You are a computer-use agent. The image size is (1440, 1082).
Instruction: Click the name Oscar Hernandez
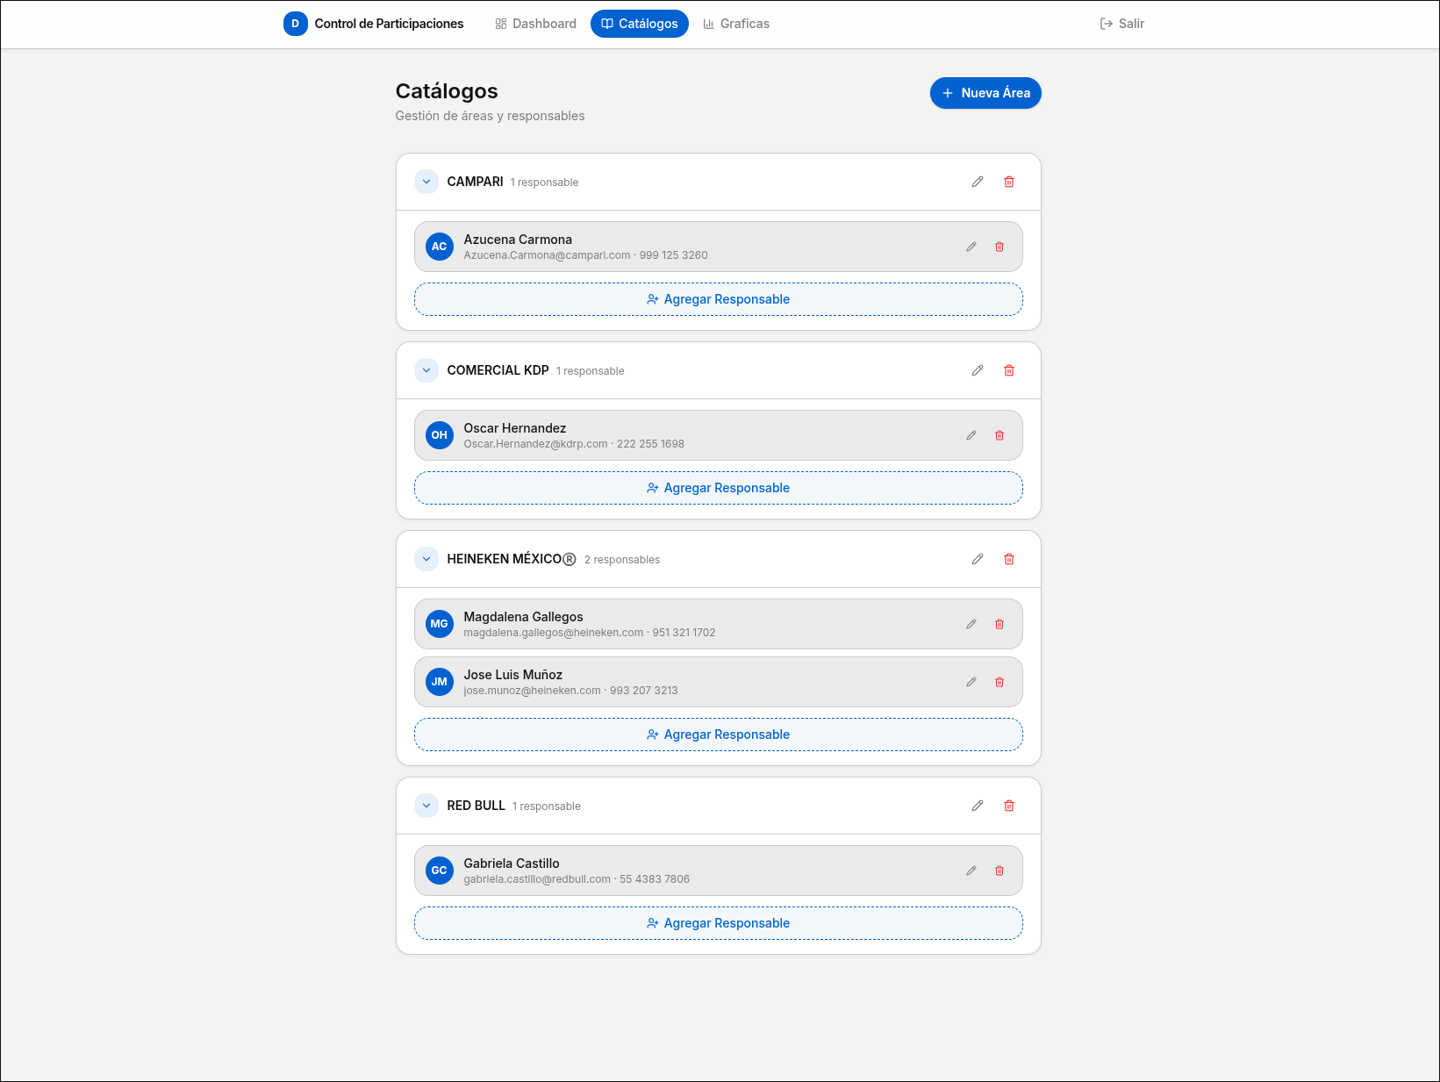[x=515, y=428]
